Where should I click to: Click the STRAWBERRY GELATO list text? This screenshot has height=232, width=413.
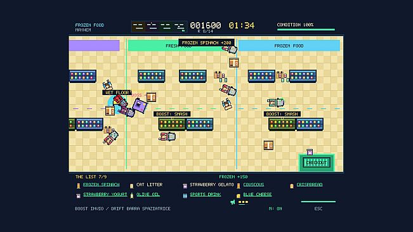tap(212, 184)
